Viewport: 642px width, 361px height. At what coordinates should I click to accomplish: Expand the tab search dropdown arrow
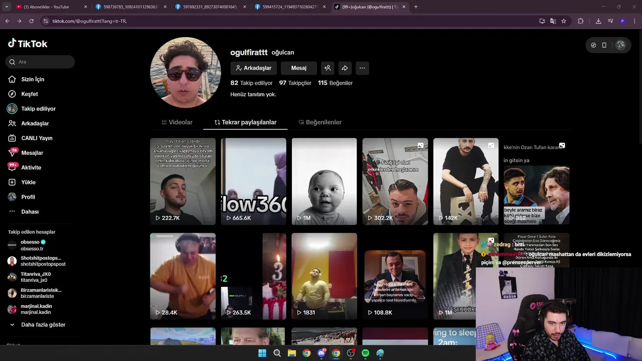tap(7, 7)
